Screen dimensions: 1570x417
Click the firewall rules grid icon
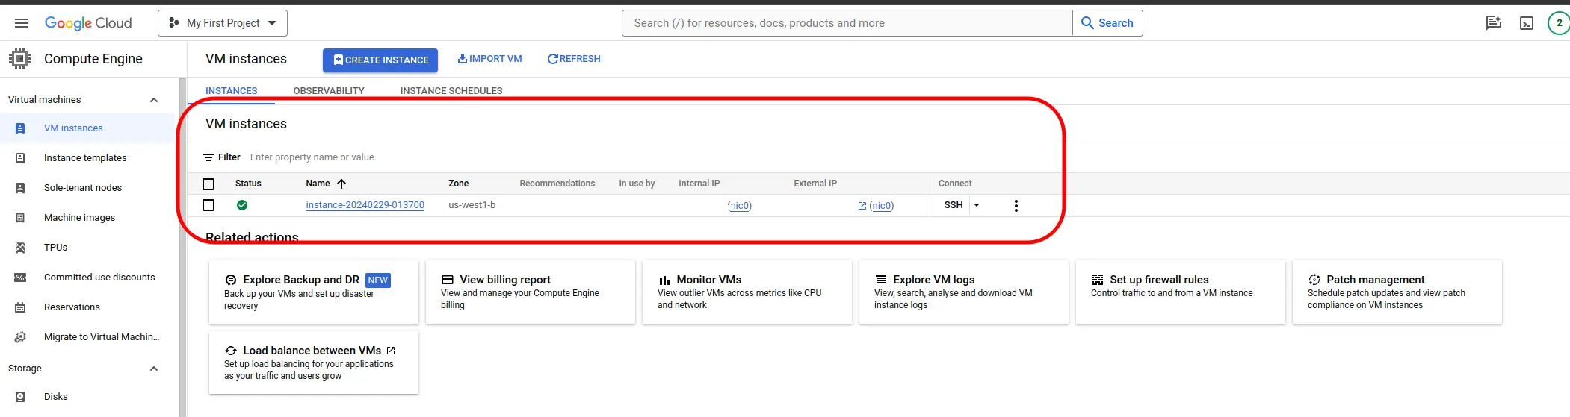point(1098,280)
